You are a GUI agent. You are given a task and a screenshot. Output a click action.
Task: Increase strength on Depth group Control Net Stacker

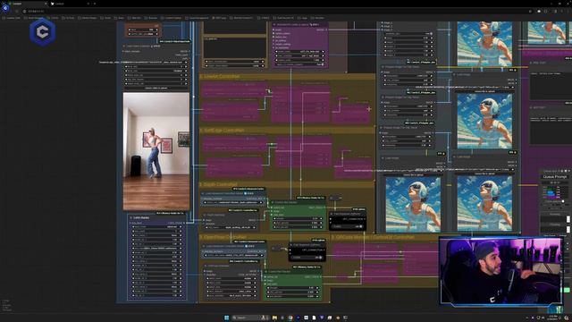coord(321,218)
